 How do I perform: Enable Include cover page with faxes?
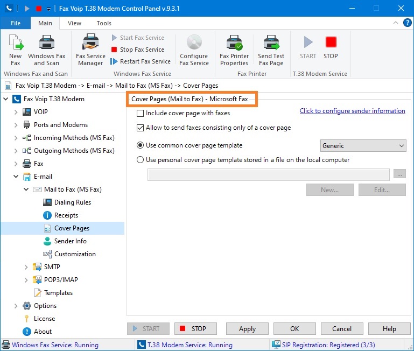coord(140,113)
